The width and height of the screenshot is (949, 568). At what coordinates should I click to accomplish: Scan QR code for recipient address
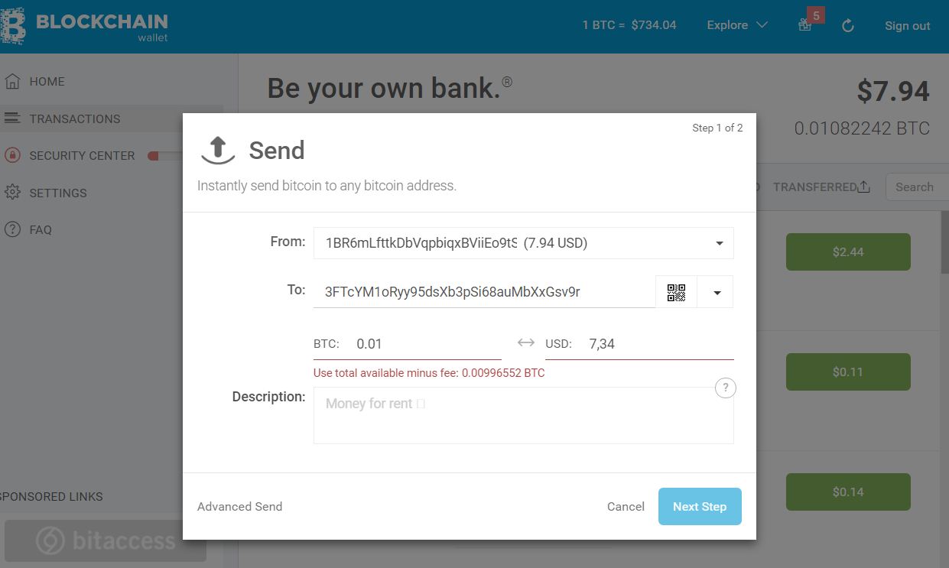click(x=676, y=292)
